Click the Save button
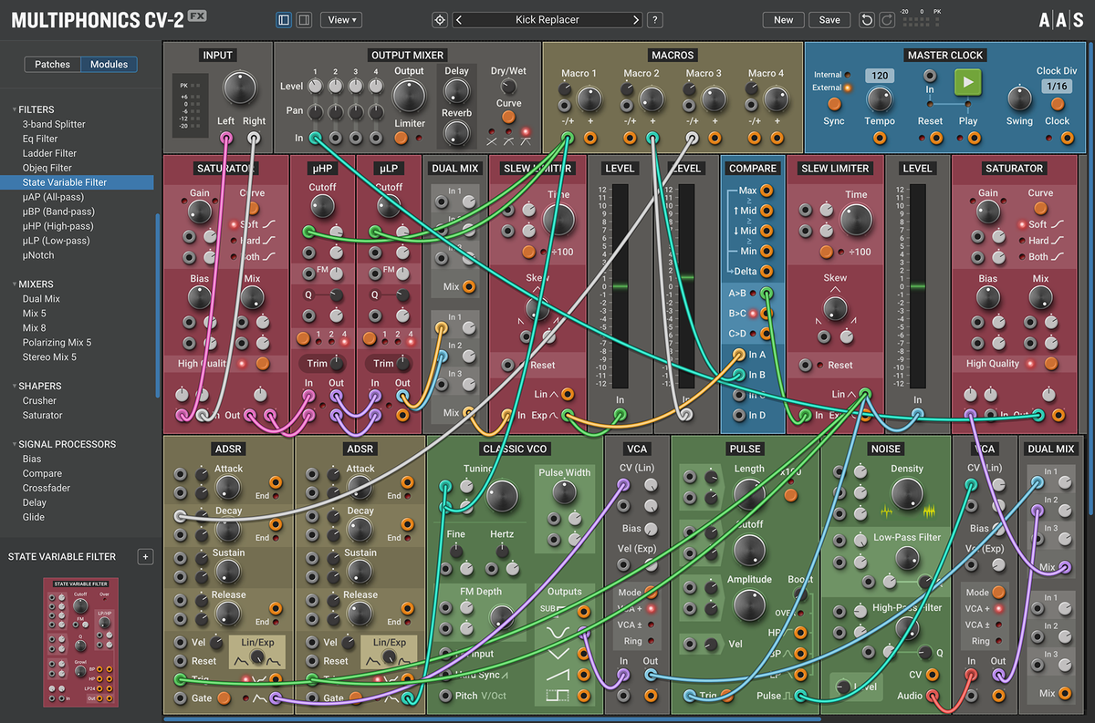The width and height of the screenshot is (1095, 723). click(829, 19)
